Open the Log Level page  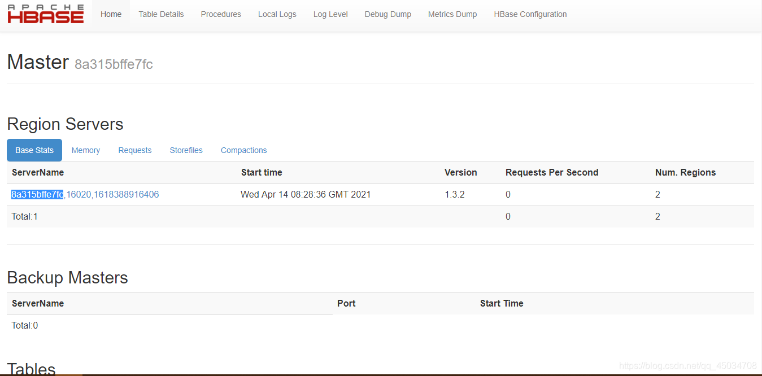click(x=330, y=14)
